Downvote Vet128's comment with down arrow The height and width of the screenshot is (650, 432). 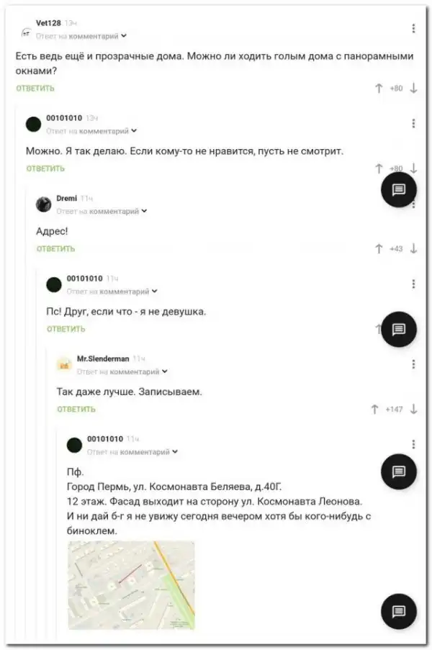(x=413, y=89)
